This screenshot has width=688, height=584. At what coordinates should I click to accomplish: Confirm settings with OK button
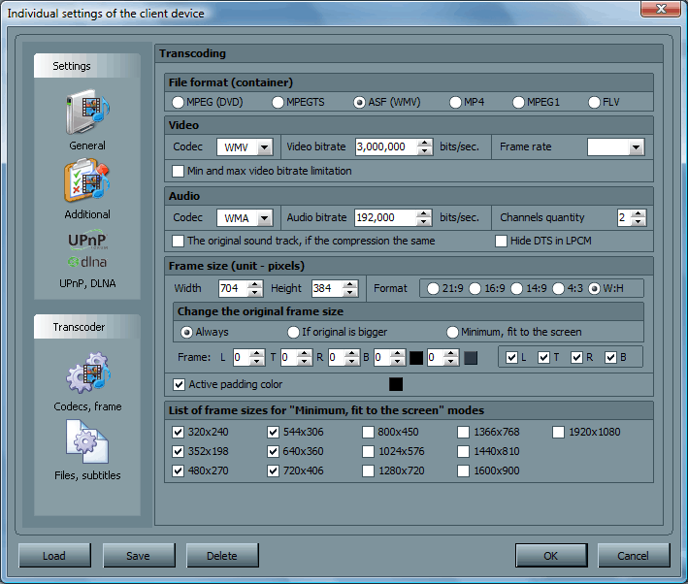pos(551,556)
